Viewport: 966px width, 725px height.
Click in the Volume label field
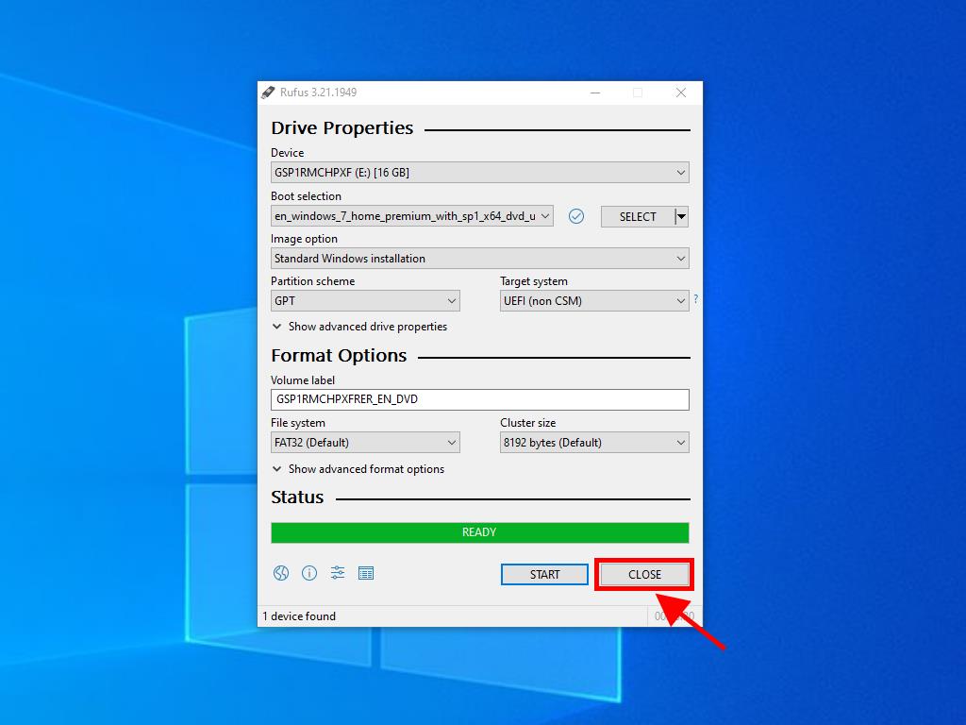click(479, 399)
